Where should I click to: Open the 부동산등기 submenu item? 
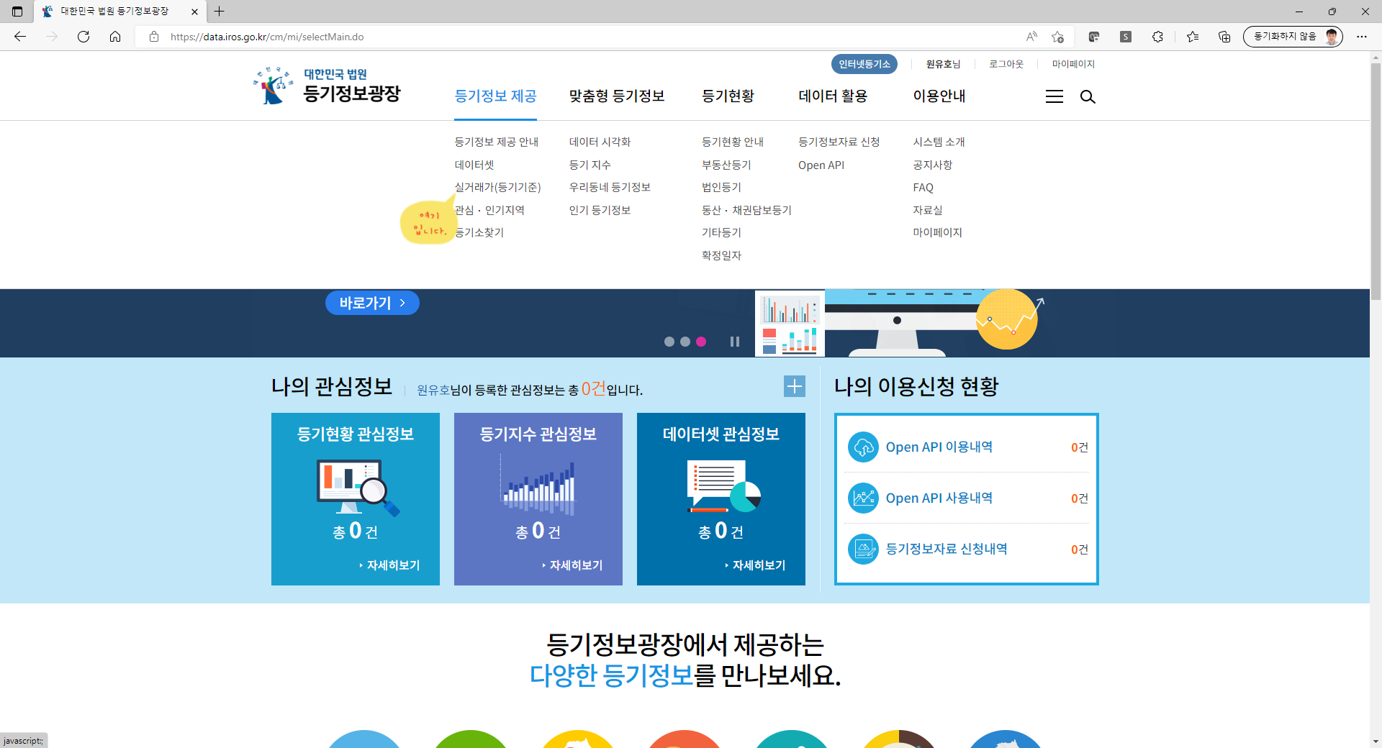726,165
